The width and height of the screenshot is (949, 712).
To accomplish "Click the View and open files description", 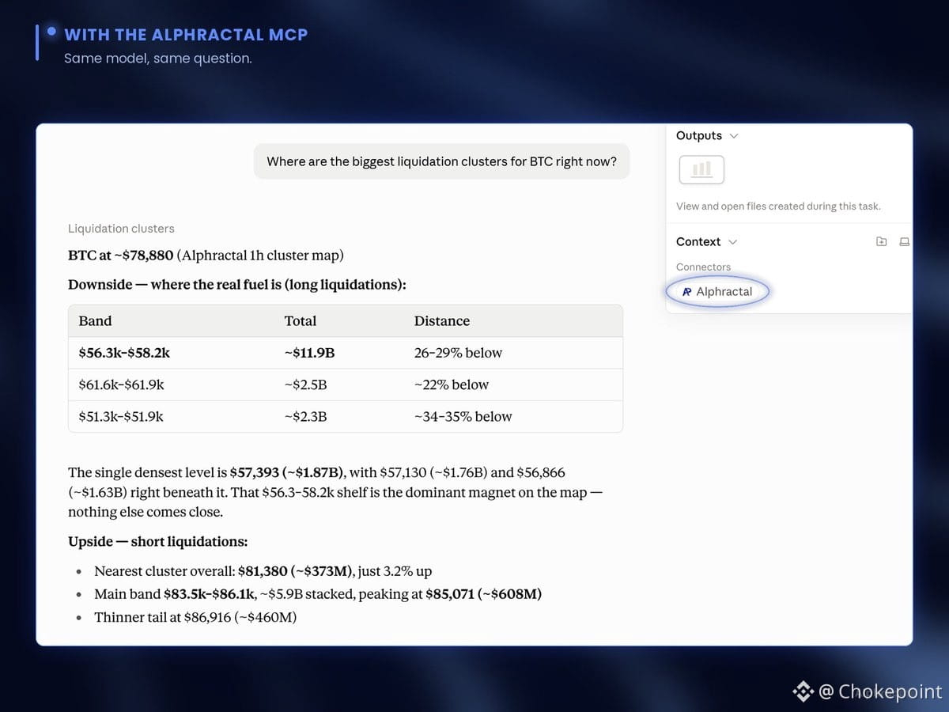I will [x=778, y=206].
